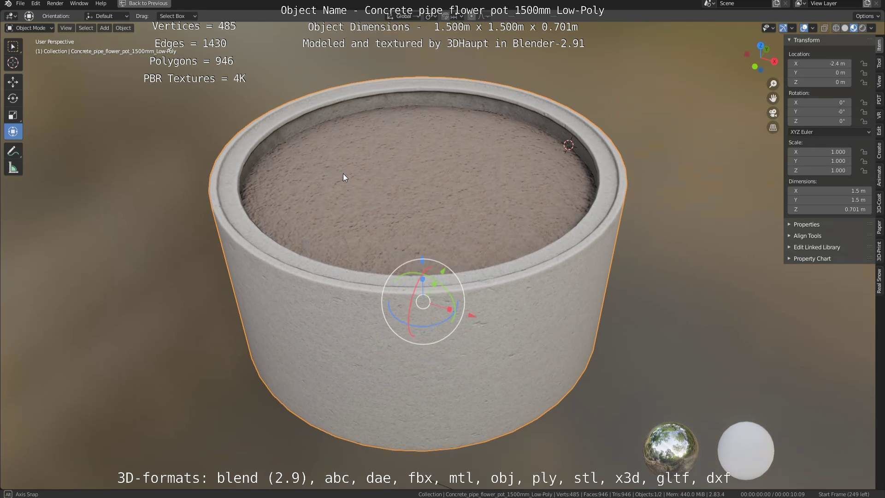This screenshot has width=885, height=498.
Task: Open XYZ Euler rotation mode dropdown
Action: [x=830, y=132]
